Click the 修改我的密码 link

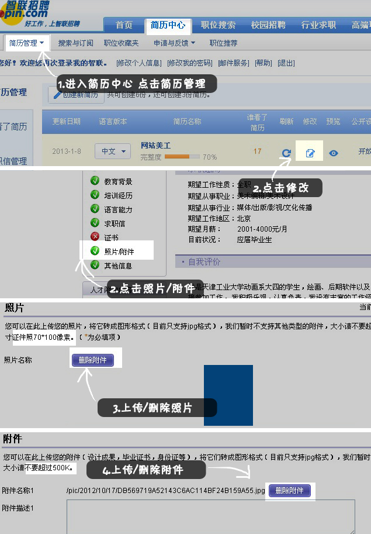(190, 63)
